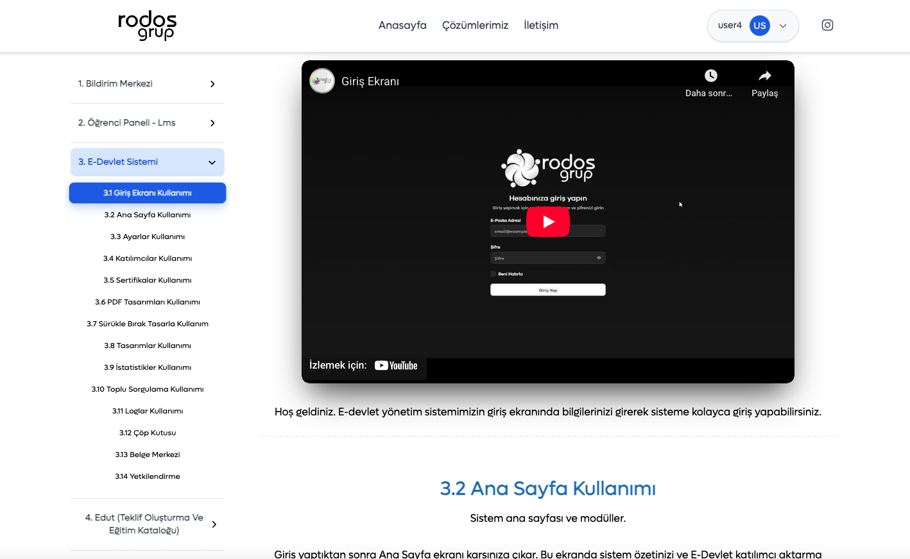The image size is (910, 559).
Task: Go to Anasayfa in navigation
Action: tap(402, 26)
